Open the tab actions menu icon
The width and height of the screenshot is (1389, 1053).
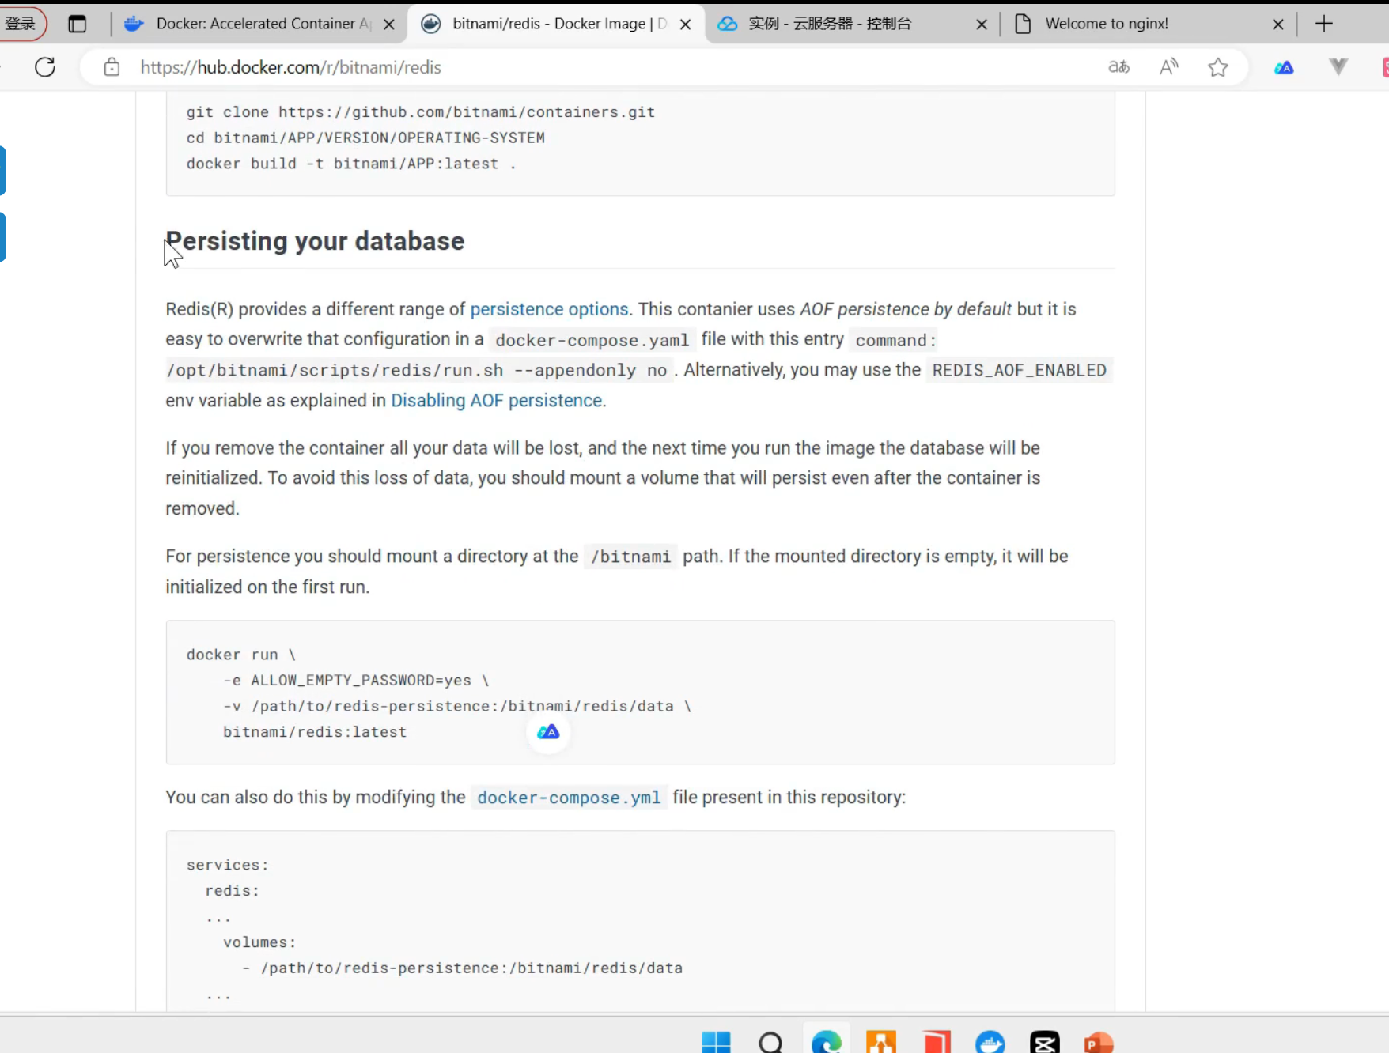(x=77, y=24)
